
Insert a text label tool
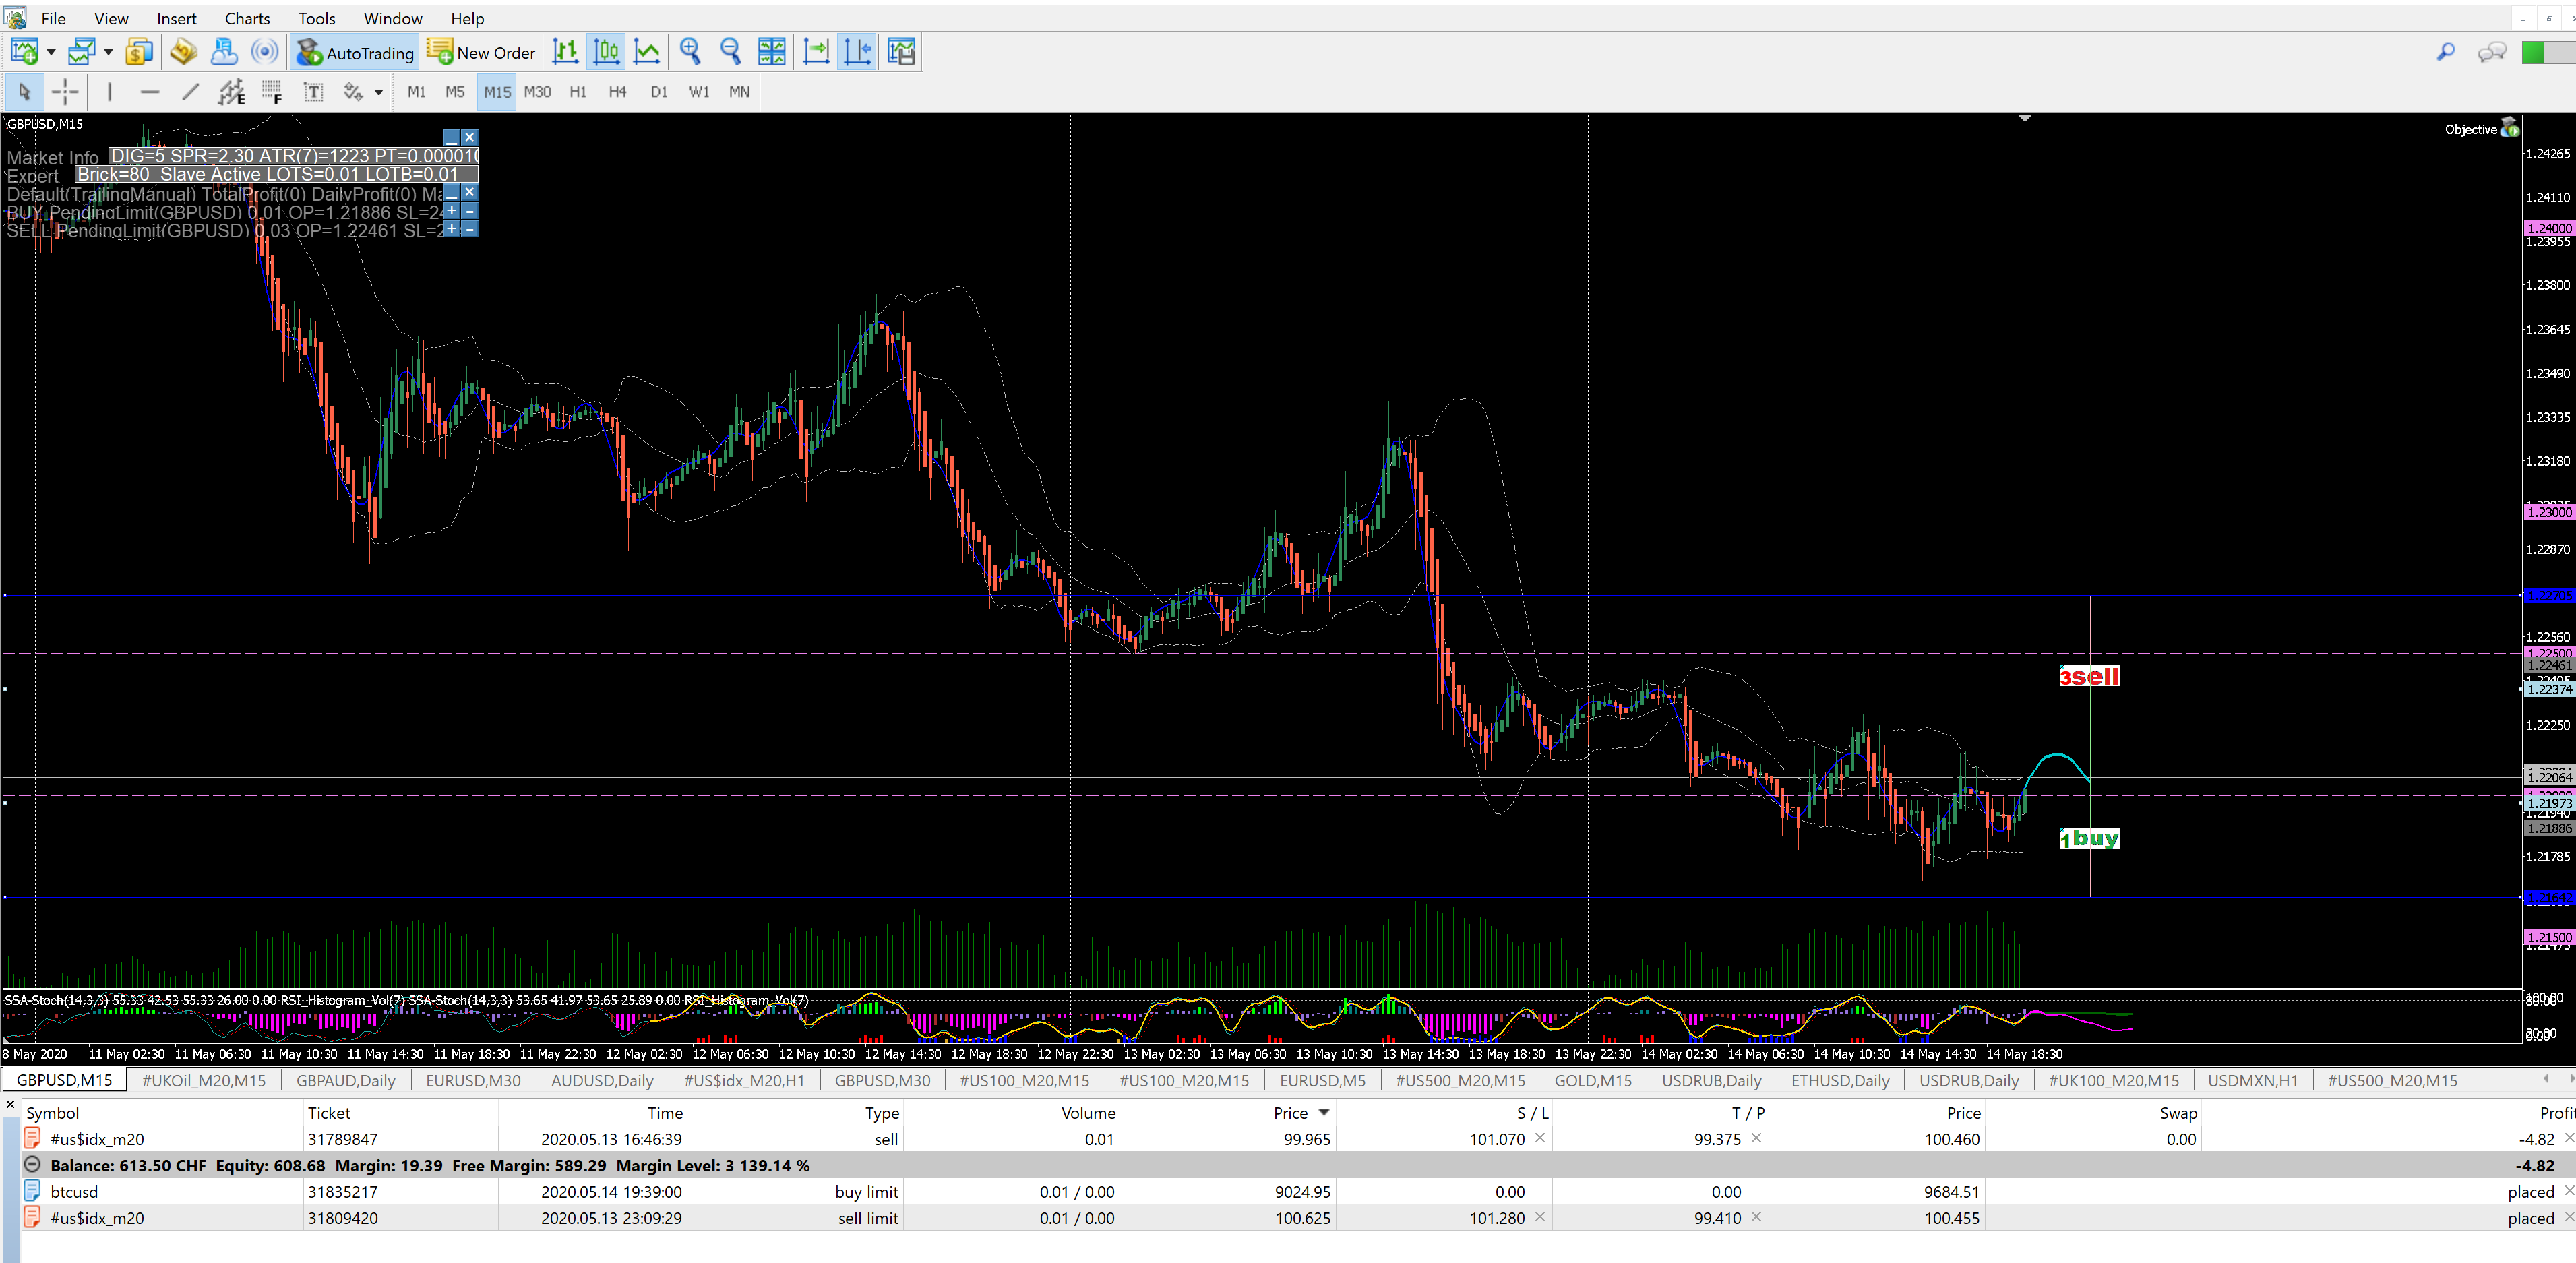[x=313, y=92]
